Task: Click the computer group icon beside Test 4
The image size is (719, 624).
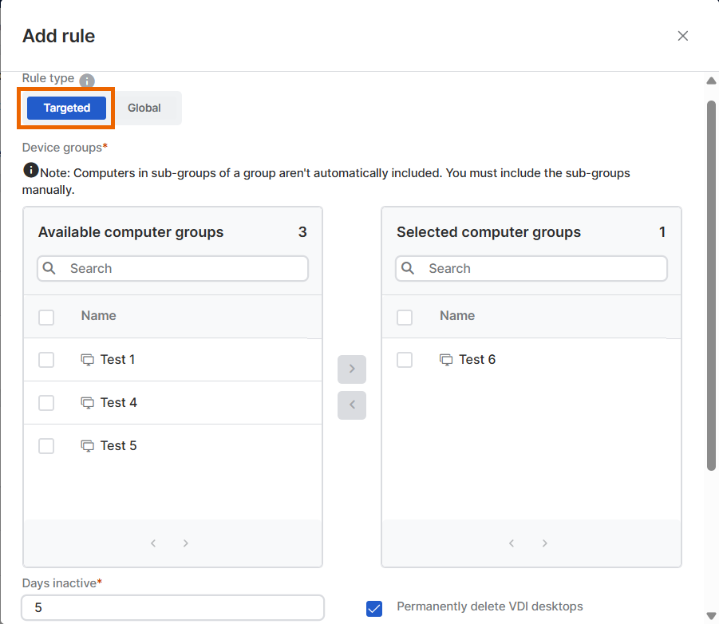Action: [x=87, y=402]
